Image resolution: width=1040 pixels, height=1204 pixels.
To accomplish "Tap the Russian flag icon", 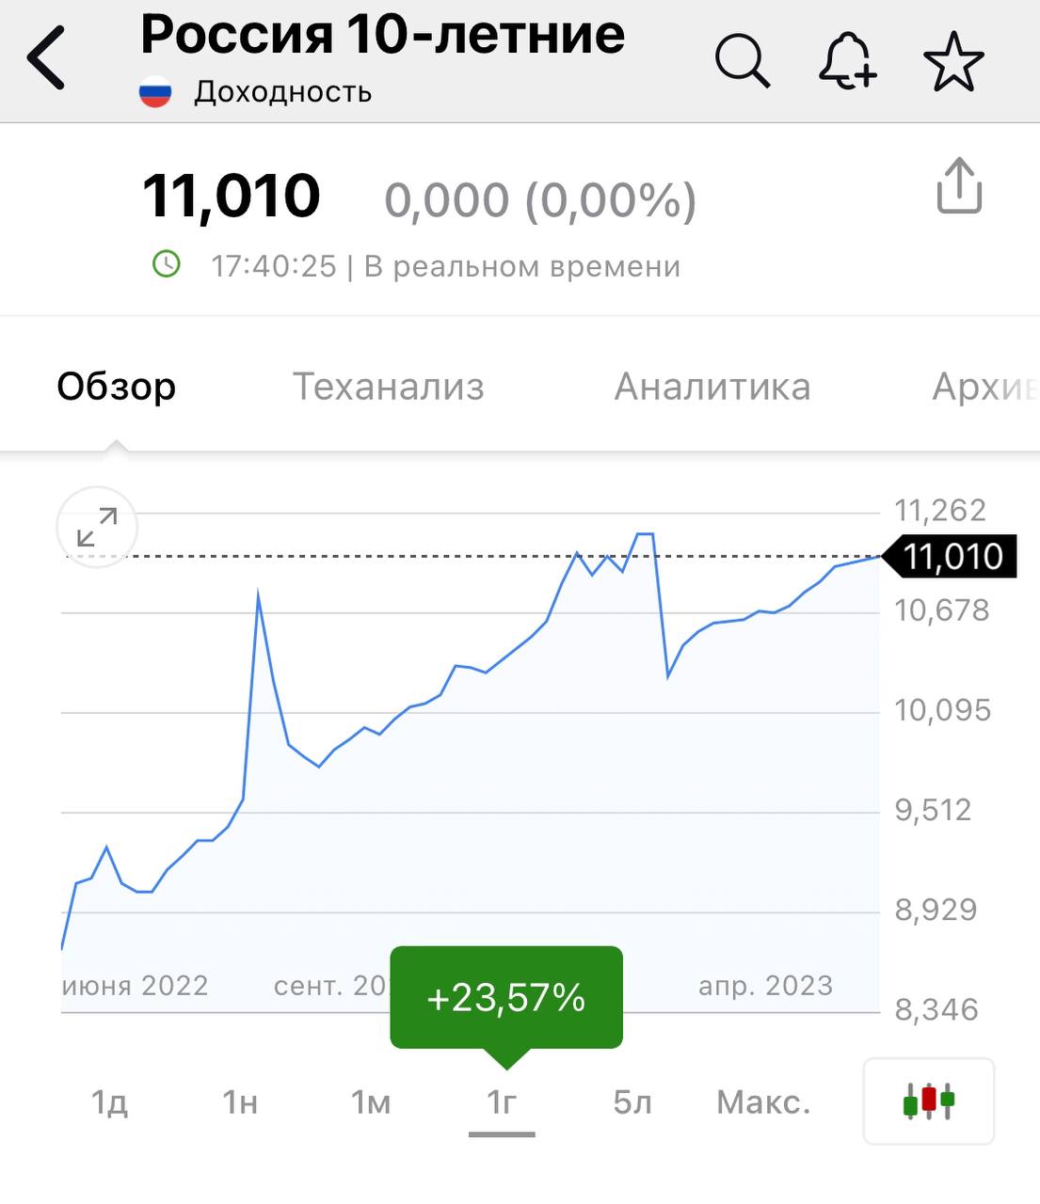I will [x=155, y=92].
